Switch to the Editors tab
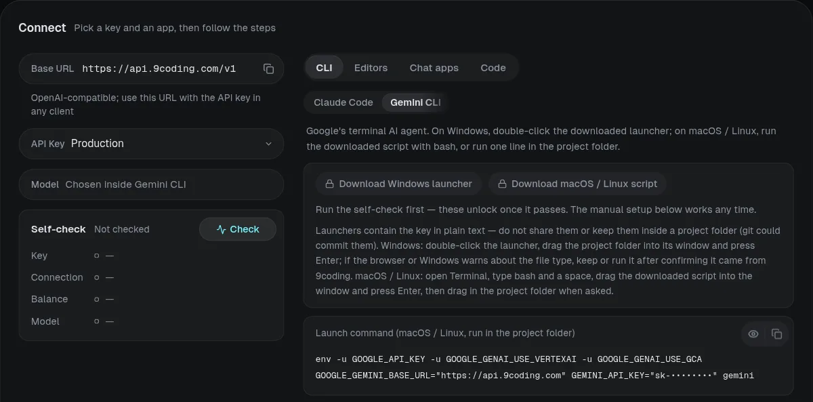This screenshot has width=813, height=402. (371, 68)
